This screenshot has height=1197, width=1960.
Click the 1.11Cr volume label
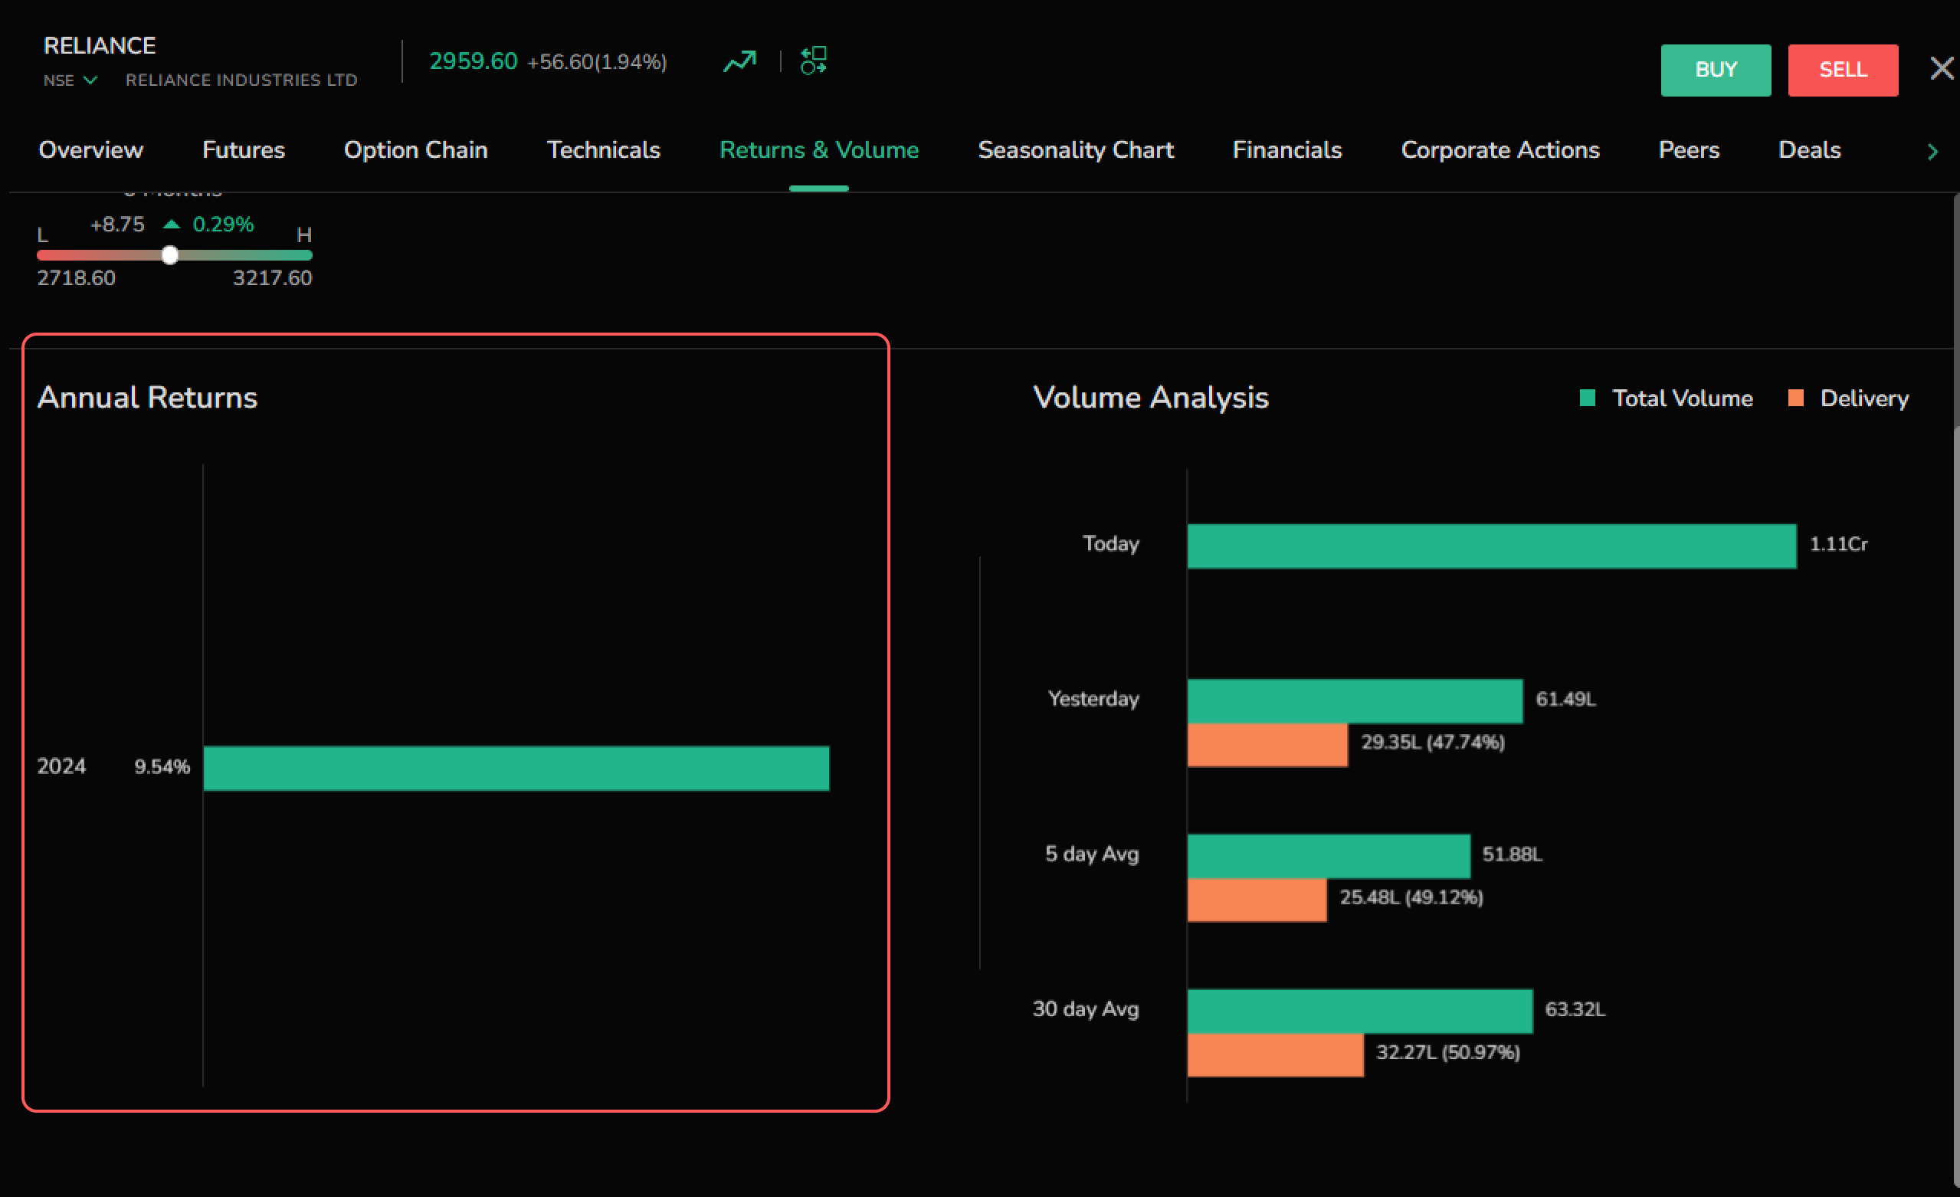pyautogui.click(x=1838, y=544)
